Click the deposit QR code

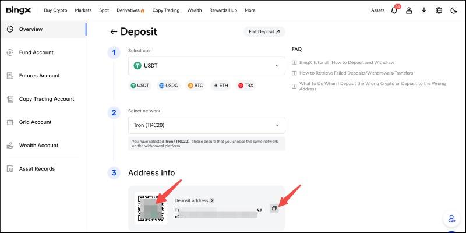pos(151,209)
